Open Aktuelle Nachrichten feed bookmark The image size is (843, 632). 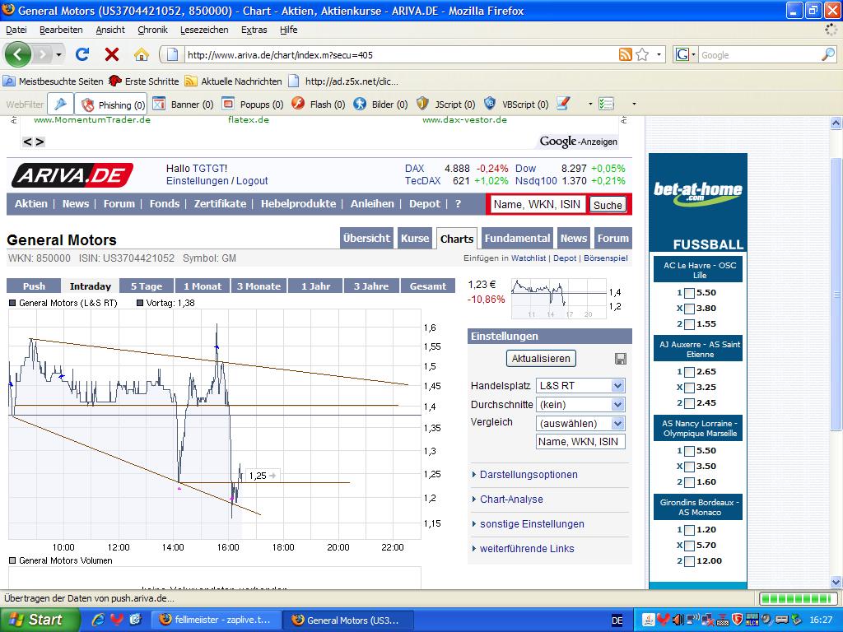point(233,81)
